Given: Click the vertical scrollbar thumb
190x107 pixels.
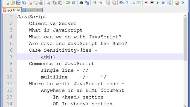Looking at the screenshot, I should coord(185,39).
